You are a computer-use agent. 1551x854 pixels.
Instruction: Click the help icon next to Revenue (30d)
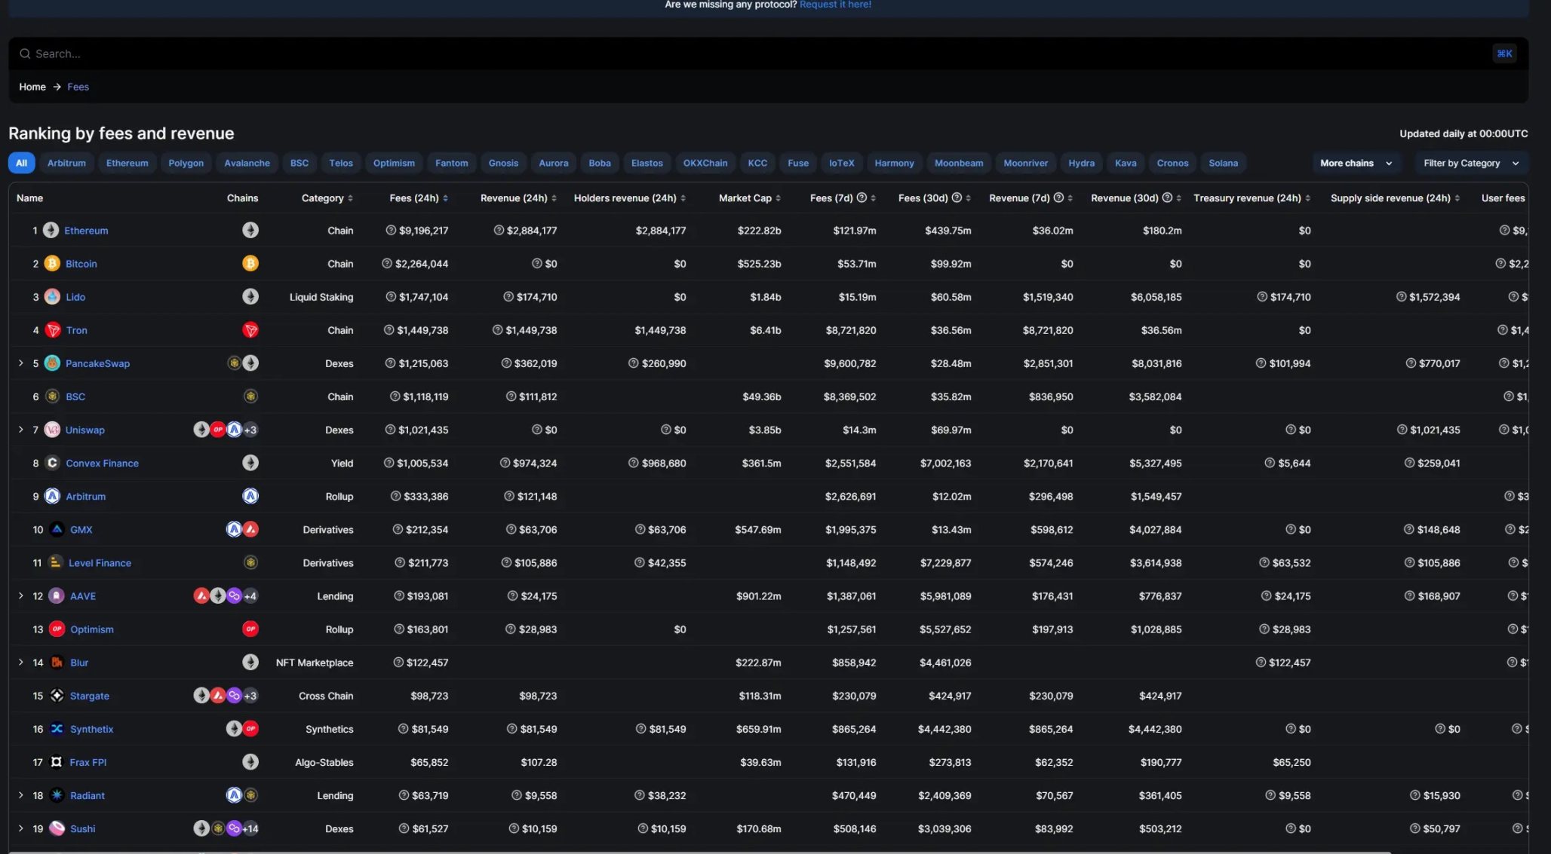pos(1167,197)
